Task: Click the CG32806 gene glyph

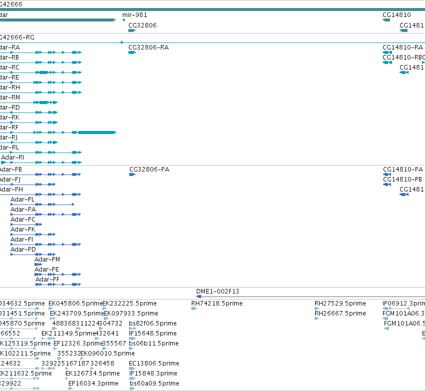Action: tap(132, 30)
